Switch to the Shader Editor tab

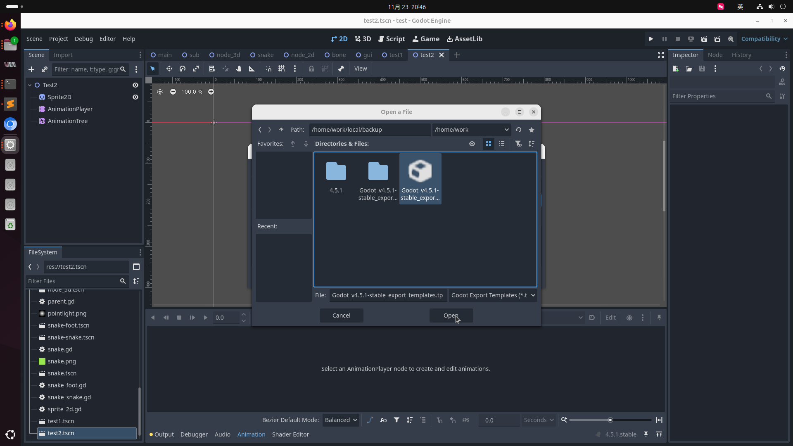click(x=290, y=434)
